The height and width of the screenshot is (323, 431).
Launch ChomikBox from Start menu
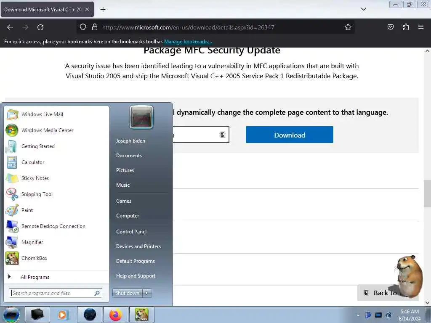pyautogui.click(x=56, y=258)
